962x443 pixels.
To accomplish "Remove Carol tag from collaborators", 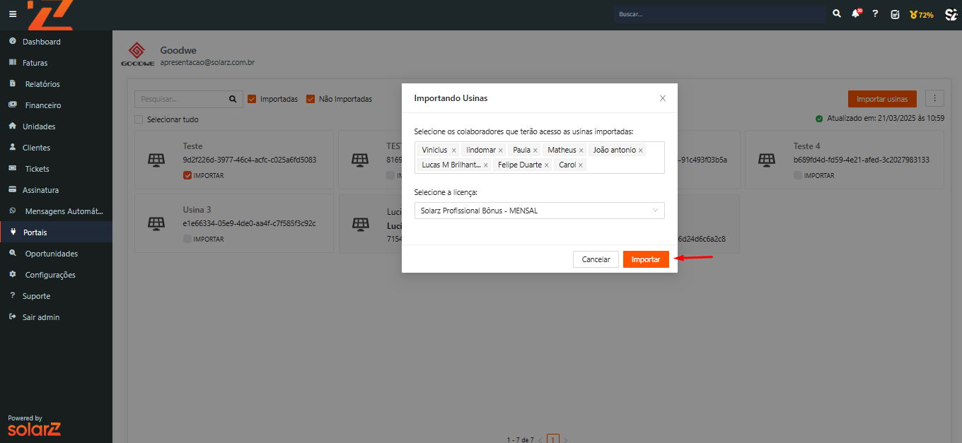I will coord(581,165).
